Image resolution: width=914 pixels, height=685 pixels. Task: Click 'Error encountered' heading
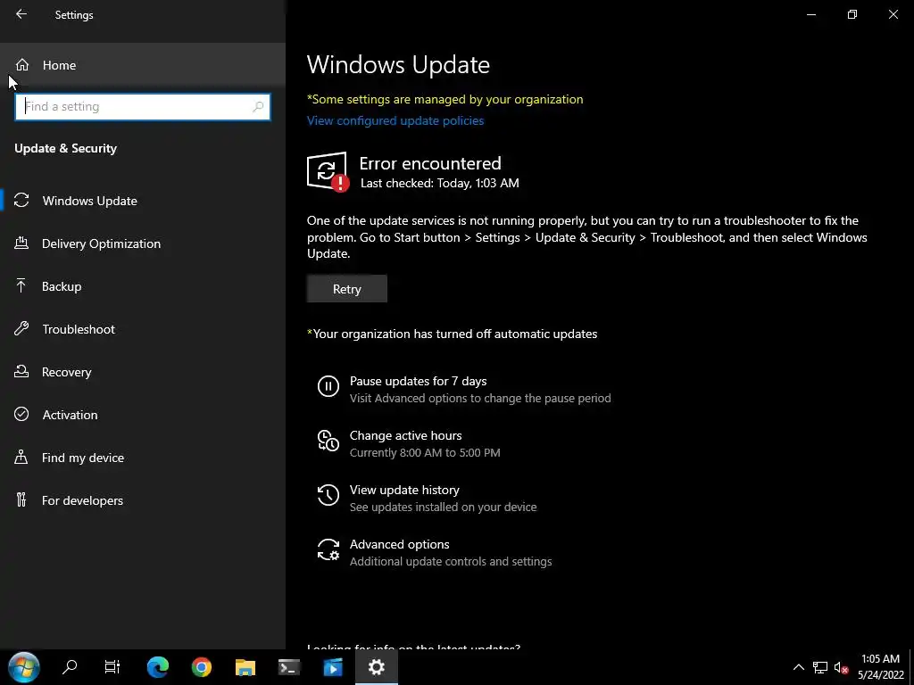[x=430, y=163]
